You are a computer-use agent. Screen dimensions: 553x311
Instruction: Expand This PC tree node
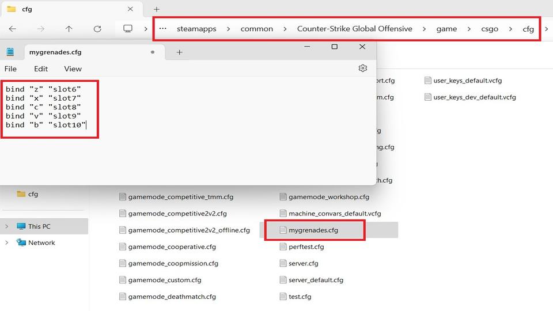coord(7,226)
